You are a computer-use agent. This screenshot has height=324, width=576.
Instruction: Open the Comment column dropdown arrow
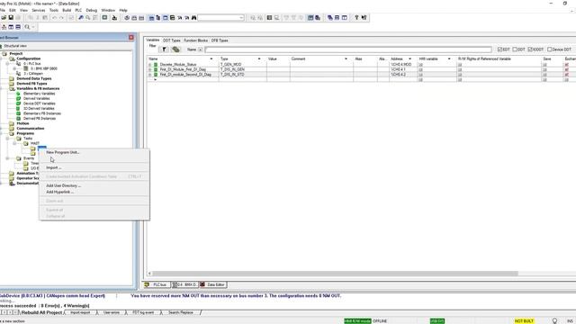pos(346,58)
